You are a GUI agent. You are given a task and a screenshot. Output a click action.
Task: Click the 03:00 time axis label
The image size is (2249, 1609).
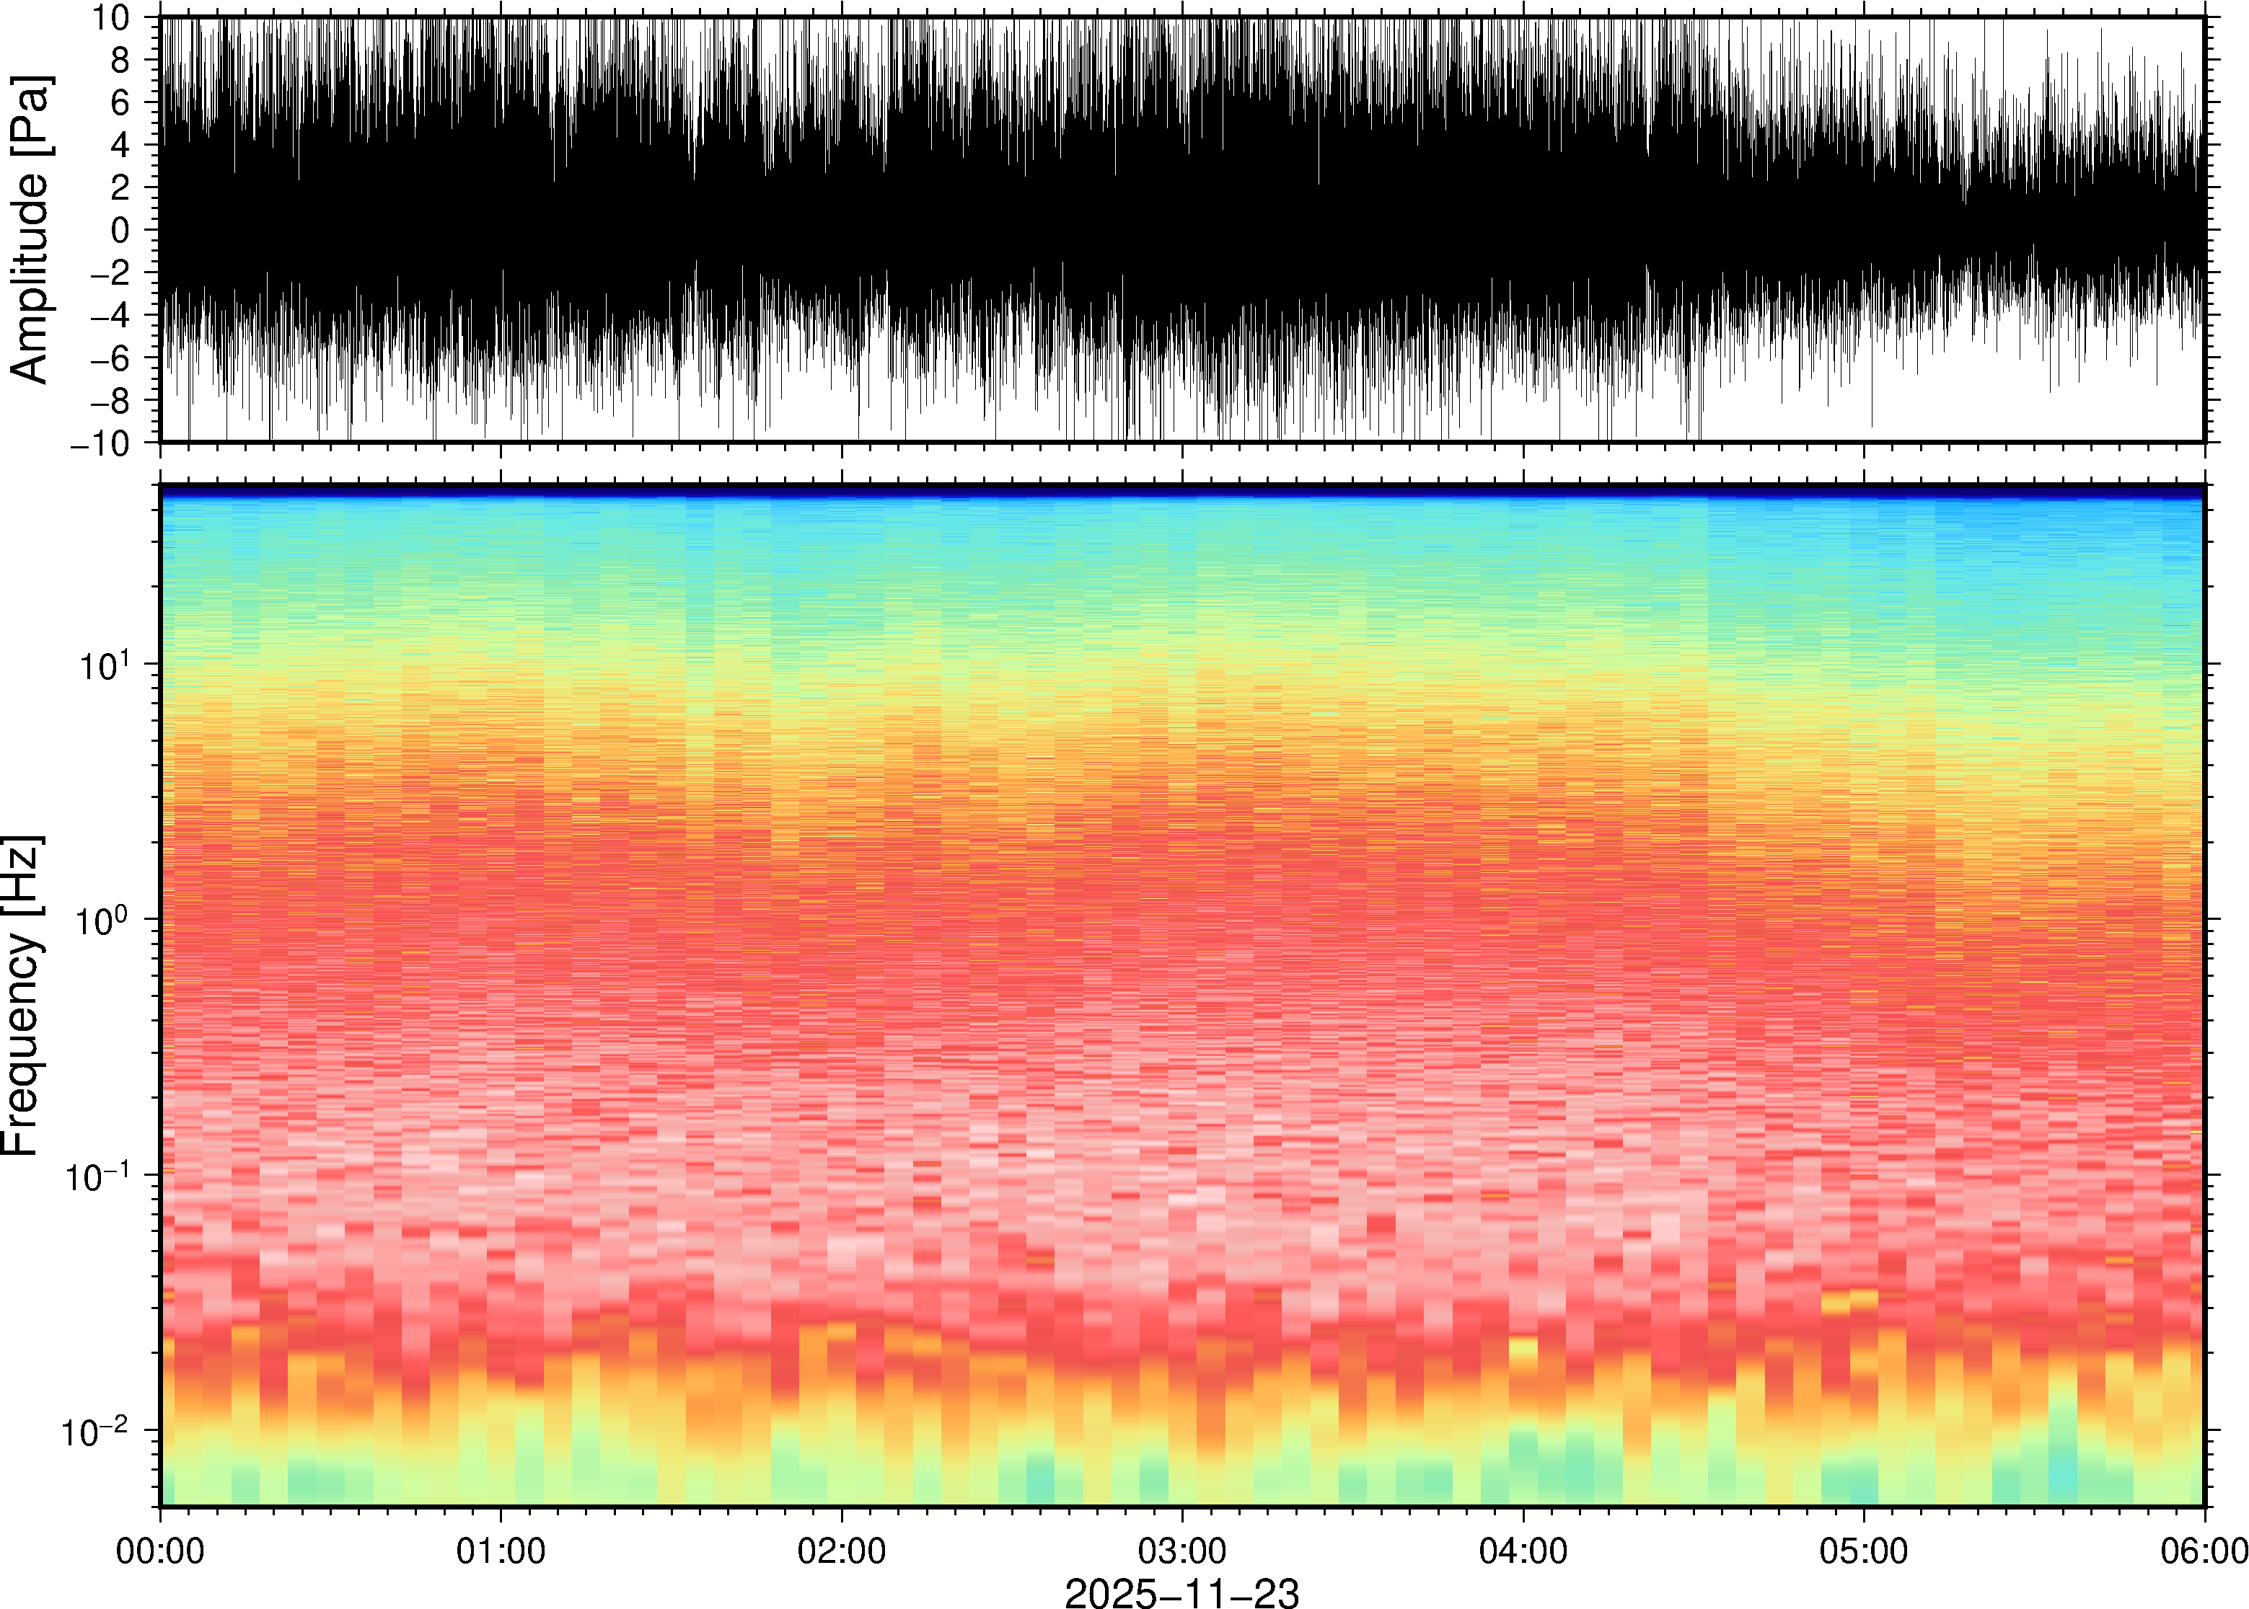point(1181,1551)
